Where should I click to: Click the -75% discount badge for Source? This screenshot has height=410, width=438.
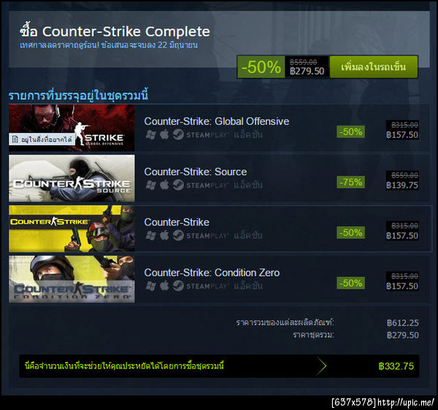350,182
